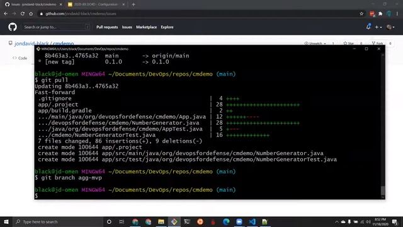The width and height of the screenshot is (403, 227).
Task: Open the jondavid-black owner link
Action: tap(31, 44)
